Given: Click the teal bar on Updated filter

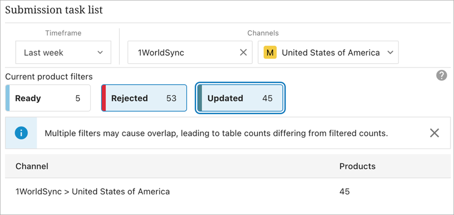Looking at the screenshot, I should [x=200, y=98].
